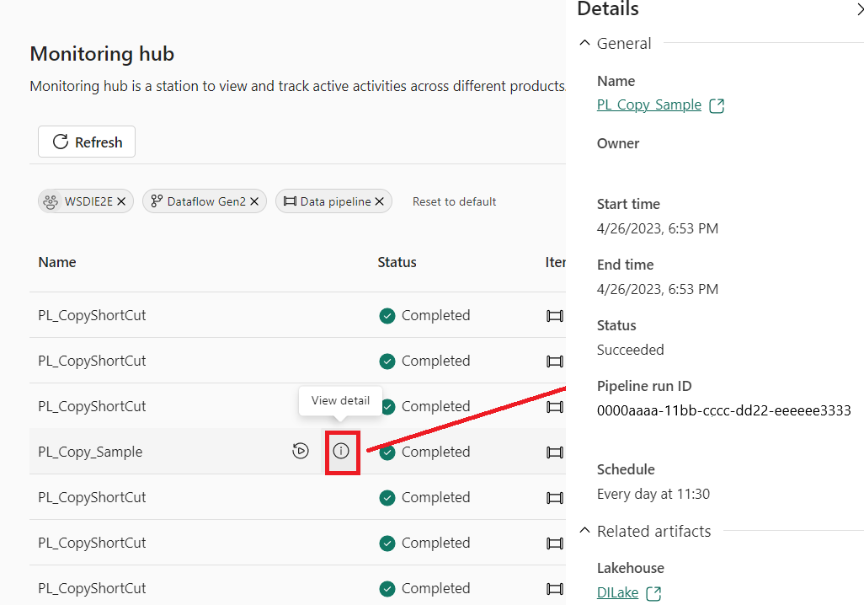
Task: Collapse the General section
Action: pos(584,42)
